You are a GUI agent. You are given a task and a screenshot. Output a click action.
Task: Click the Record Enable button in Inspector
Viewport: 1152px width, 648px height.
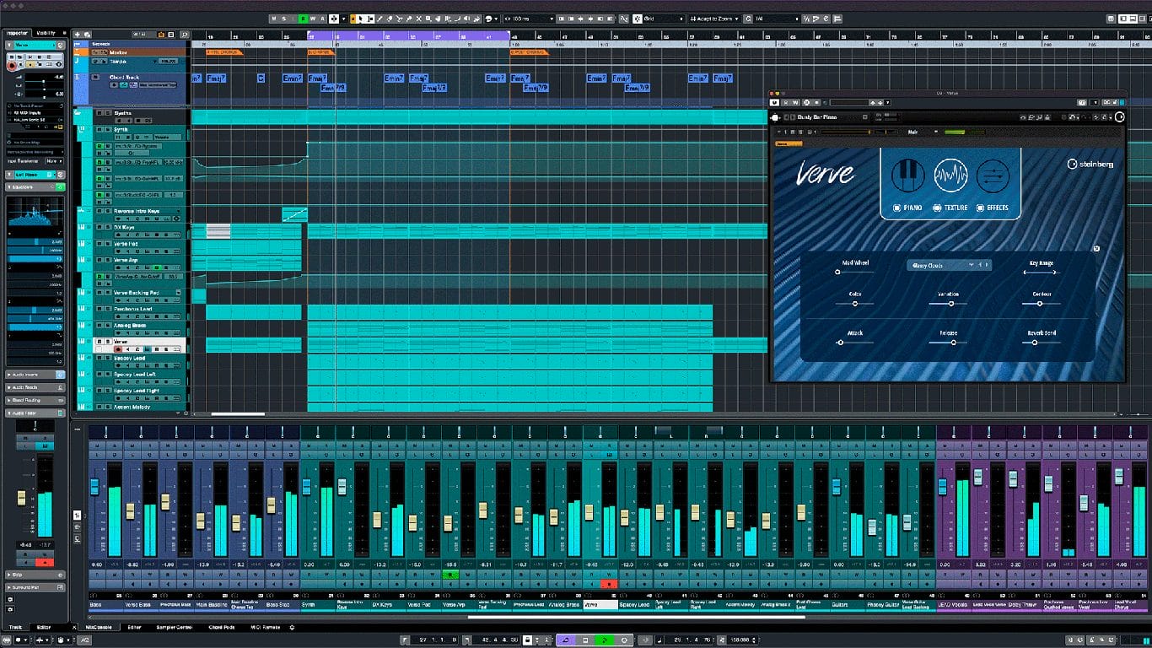pyautogui.click(x=13, y=64)
